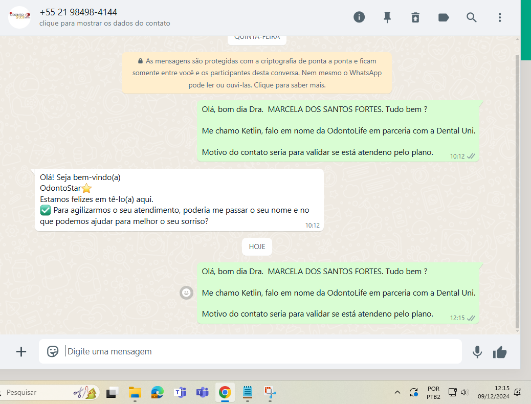Send a thumbs-up with the like button

point(500,352)
